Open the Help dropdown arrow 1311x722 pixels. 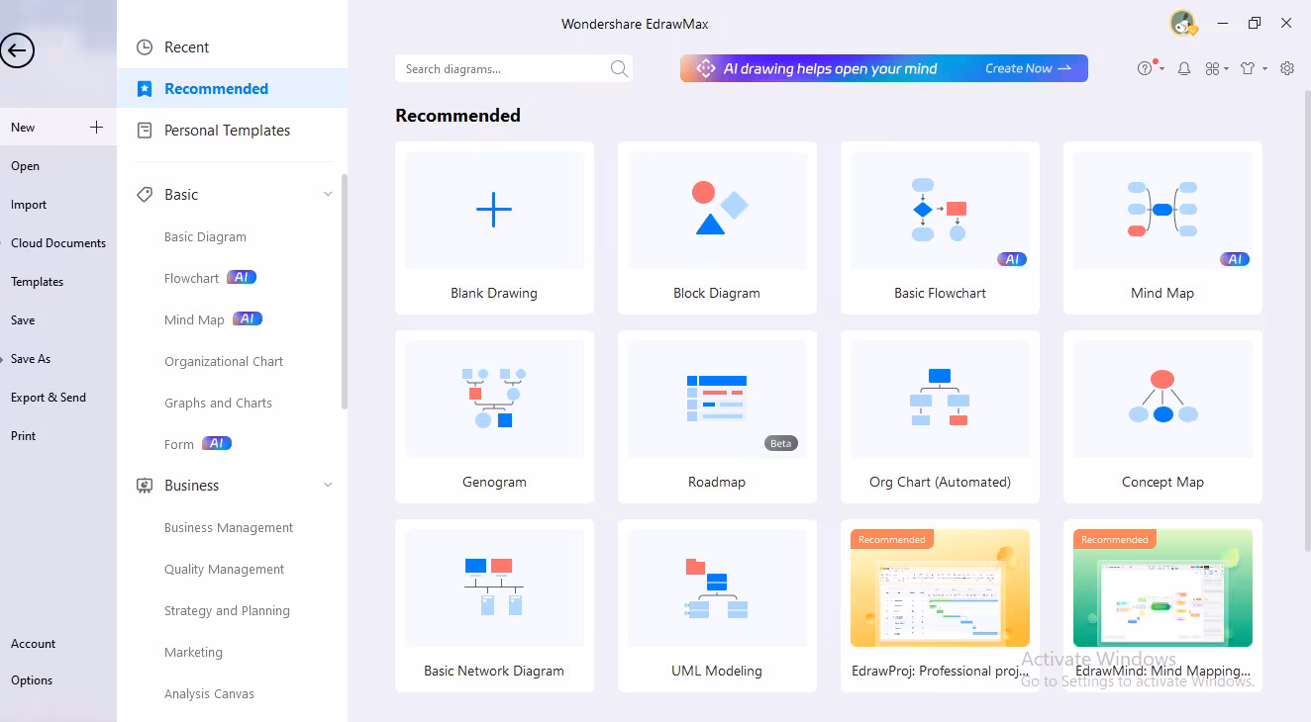pos(1160,69)
